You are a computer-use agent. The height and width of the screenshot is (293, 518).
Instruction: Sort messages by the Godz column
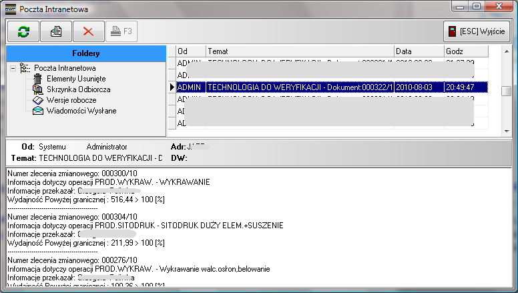pyautogui.click(x=472, y=51)
